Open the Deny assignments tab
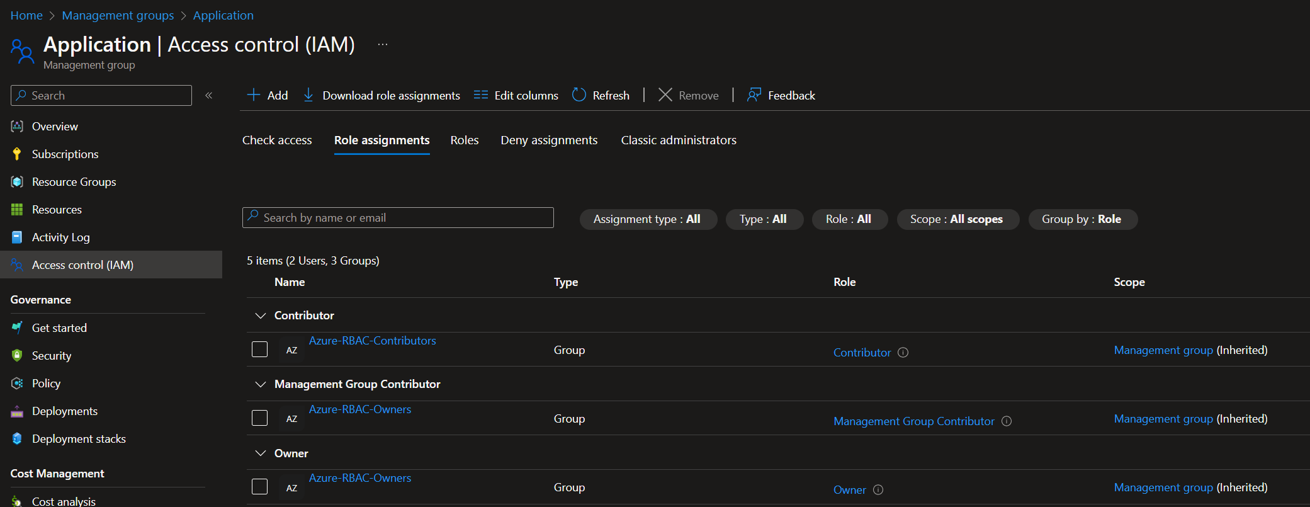Image resolution: width=1310 pixels, height=507 pixels. tap(549, 140)
